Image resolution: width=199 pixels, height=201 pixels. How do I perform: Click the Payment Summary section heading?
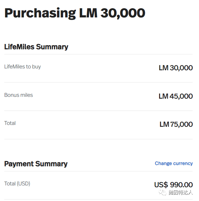click(36, 164)
